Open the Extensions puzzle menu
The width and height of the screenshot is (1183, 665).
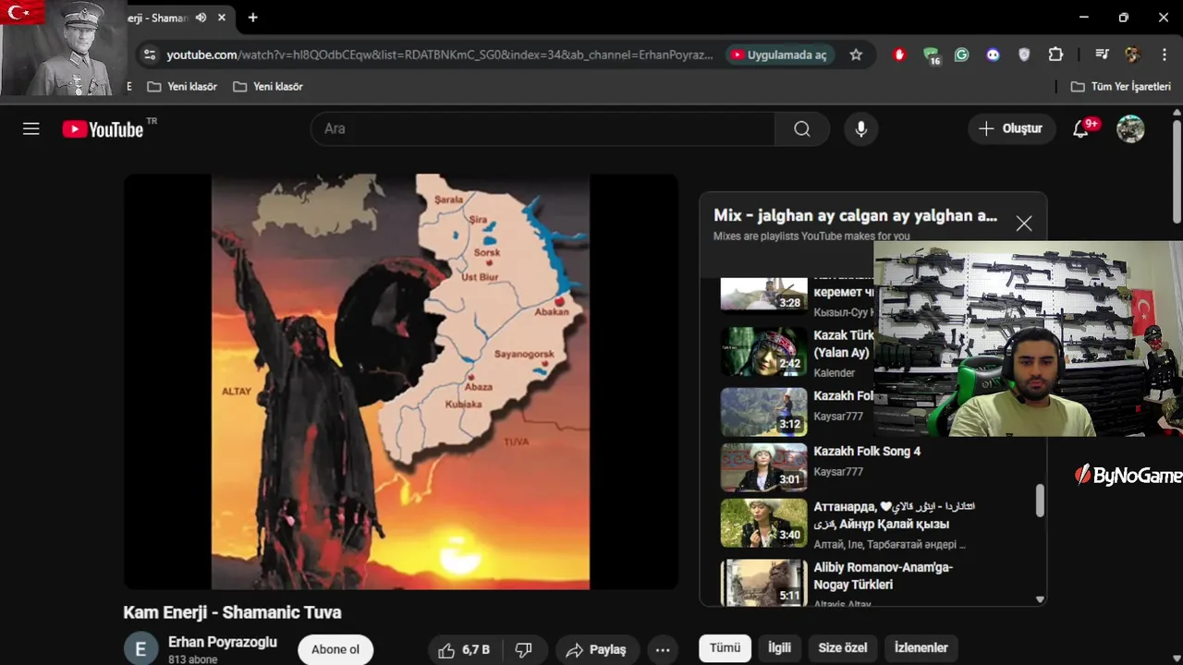(x=1055, y=54)
